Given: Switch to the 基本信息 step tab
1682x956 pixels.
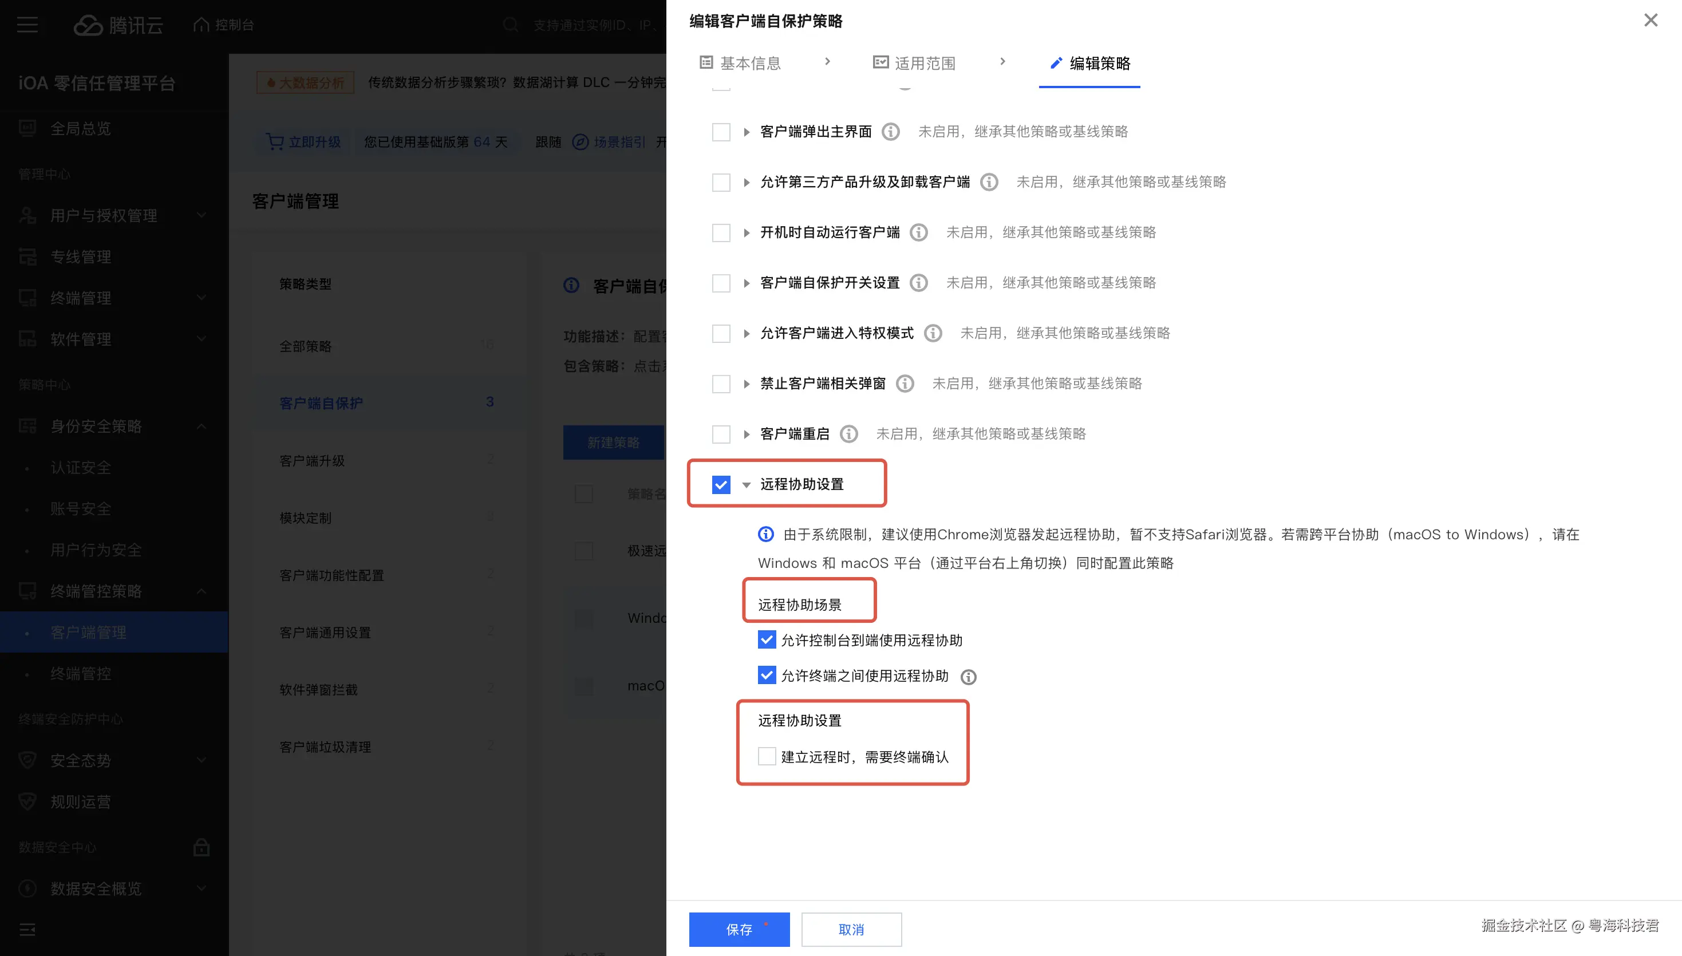Looking at the screenshot, I should [x=741, y=63].
